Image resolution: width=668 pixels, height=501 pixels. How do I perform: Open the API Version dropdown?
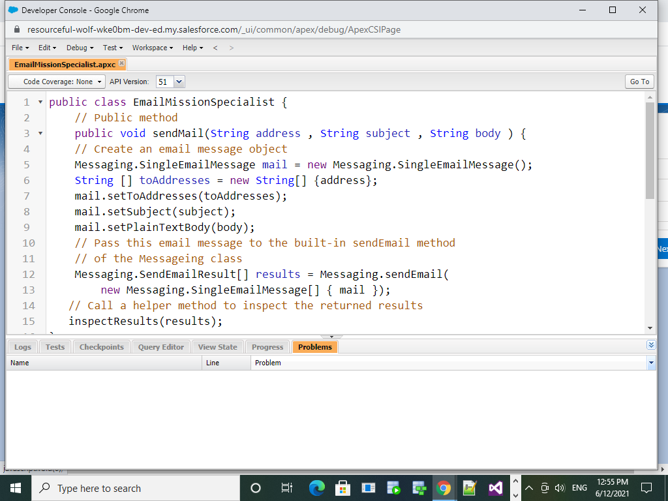(x=179, y=82)
